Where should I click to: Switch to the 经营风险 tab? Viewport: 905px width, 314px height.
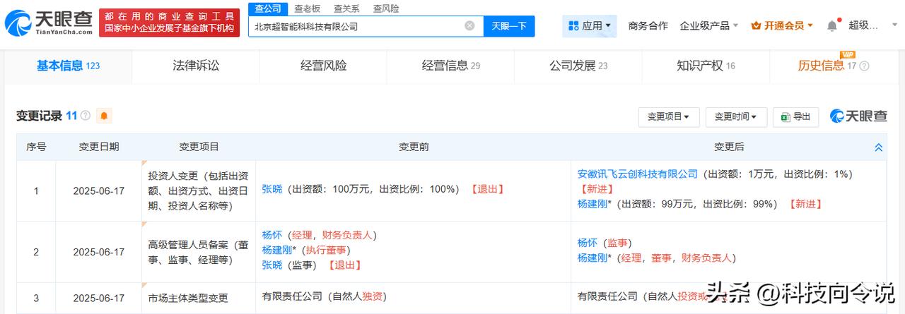coord(323,66)
